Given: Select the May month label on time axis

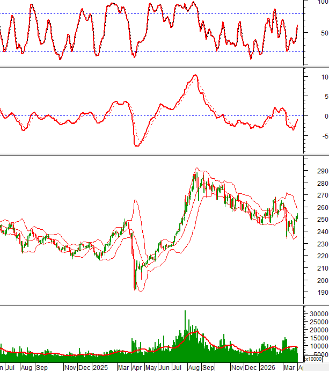Looking at the screenshot, I should [x=151, y=368].
